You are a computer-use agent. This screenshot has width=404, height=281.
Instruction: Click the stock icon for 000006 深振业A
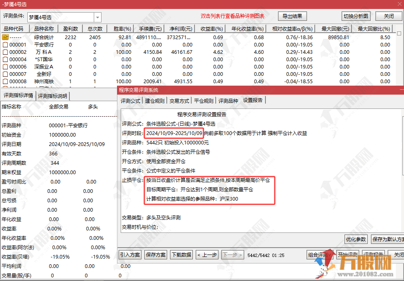pos(5,67)
